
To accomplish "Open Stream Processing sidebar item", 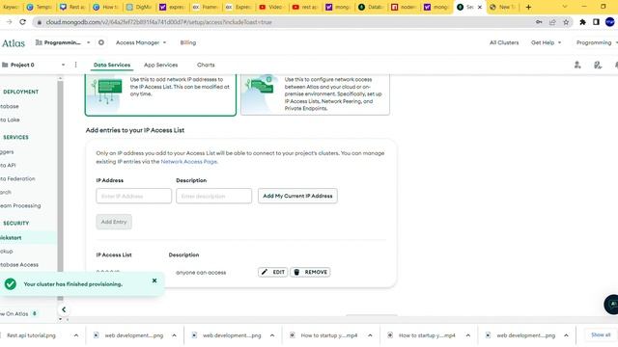I will (20, 205).
